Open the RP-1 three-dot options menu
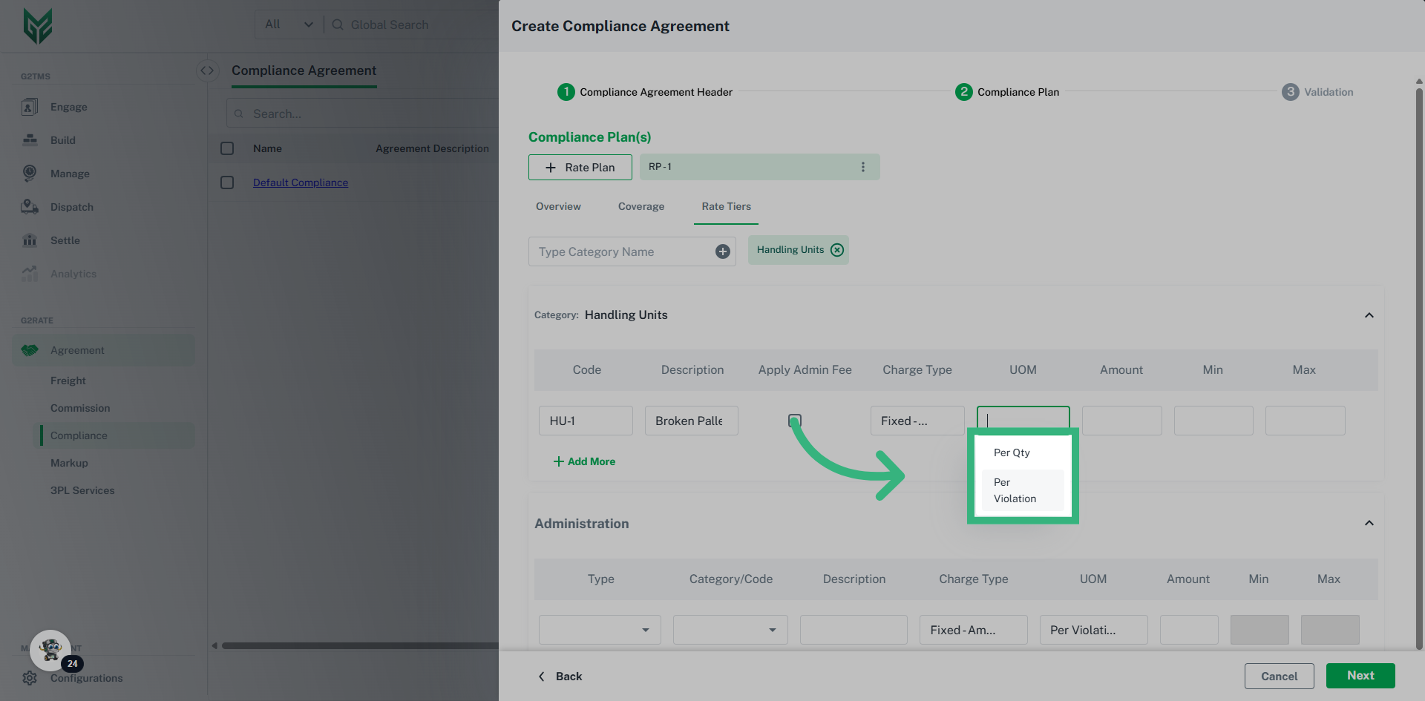 [x=862, y=167]
